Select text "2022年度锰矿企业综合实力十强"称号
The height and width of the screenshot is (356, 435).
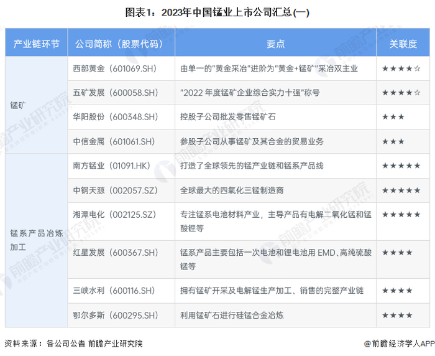(250, 93)
